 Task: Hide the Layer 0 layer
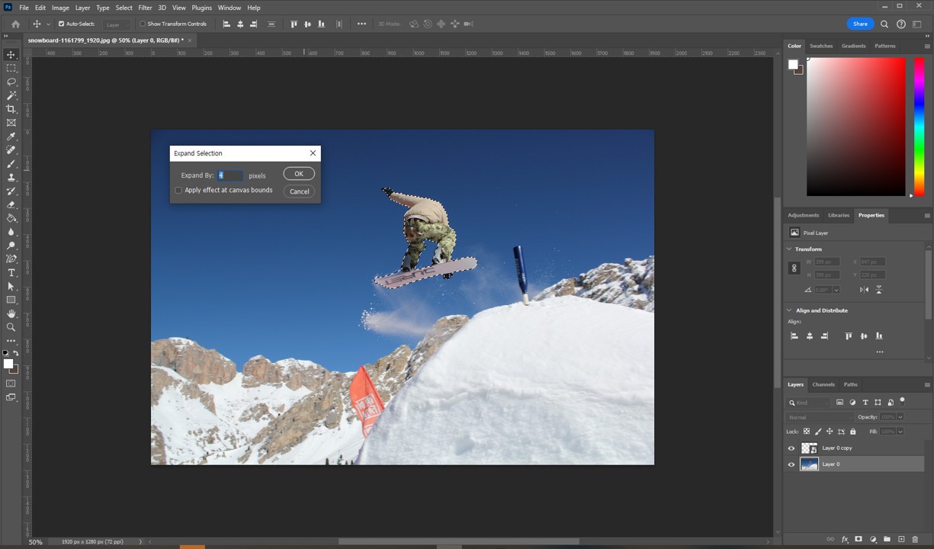click(x=791, y=464)
